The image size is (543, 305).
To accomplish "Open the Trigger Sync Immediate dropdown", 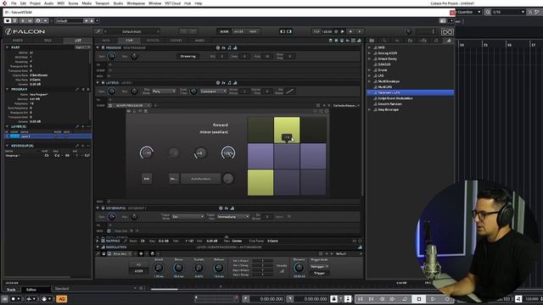I will point(233,217).
